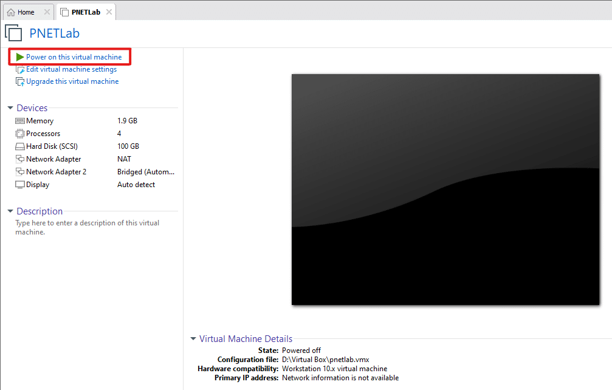Click the PNETLab page title

tap(54, 33)
